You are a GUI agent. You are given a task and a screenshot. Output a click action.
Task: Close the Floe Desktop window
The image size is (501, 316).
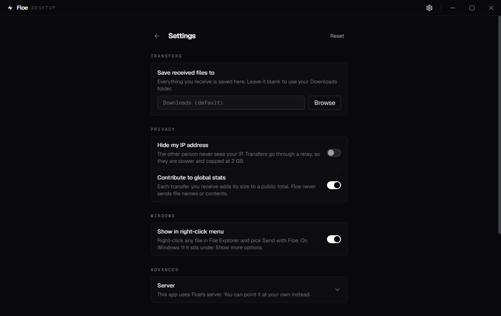(x=491, y=7)
